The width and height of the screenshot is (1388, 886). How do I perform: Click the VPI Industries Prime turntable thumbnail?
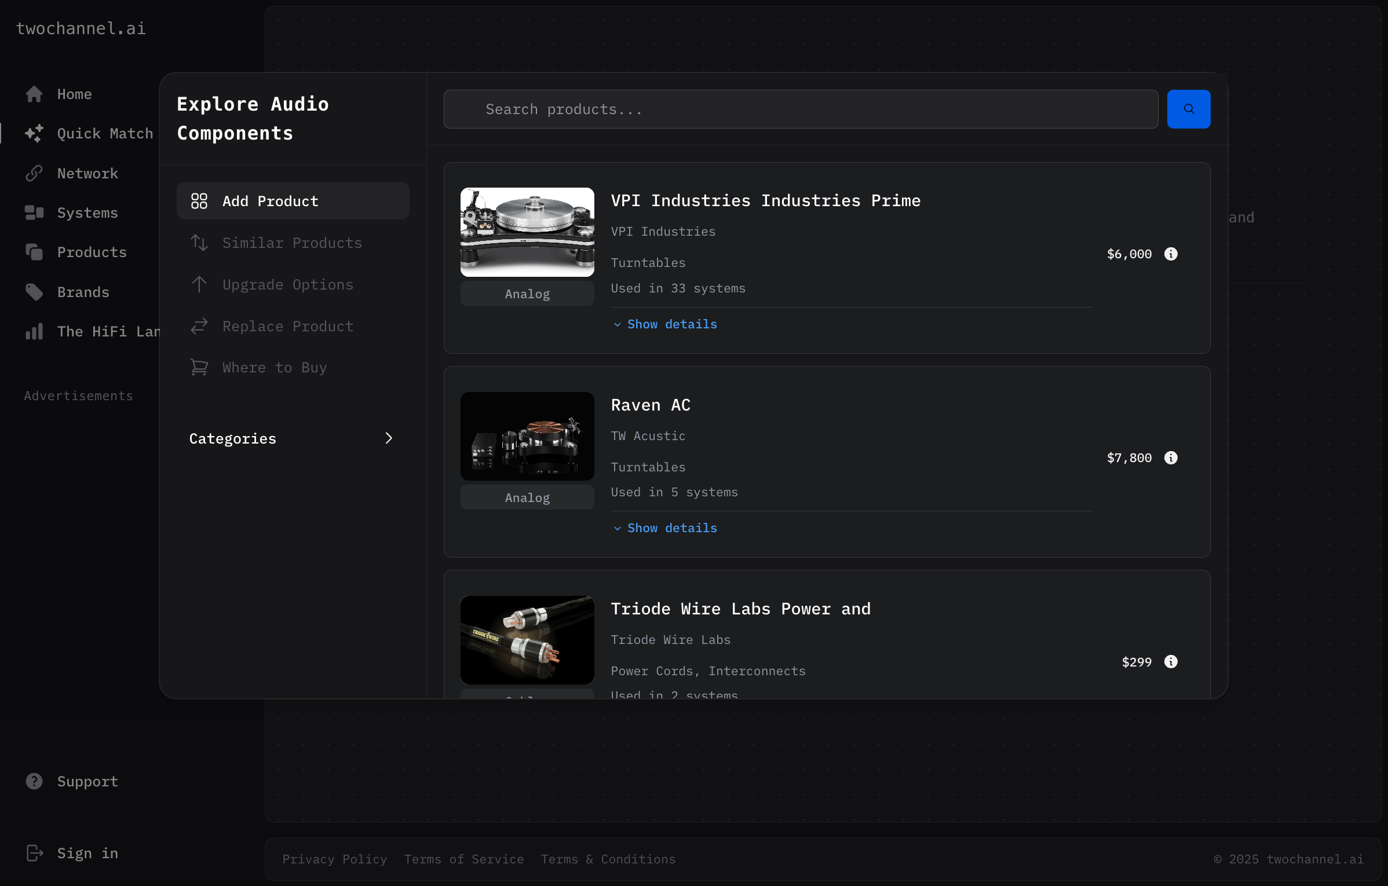[x=527, y=232]
